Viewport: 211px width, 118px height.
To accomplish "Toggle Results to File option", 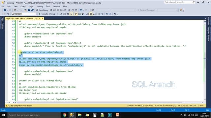I will [94, 14].
